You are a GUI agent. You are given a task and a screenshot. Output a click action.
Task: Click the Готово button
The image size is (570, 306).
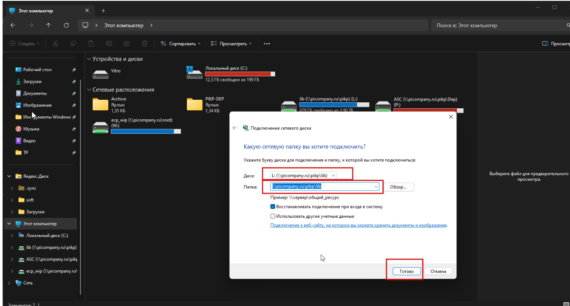407,271
